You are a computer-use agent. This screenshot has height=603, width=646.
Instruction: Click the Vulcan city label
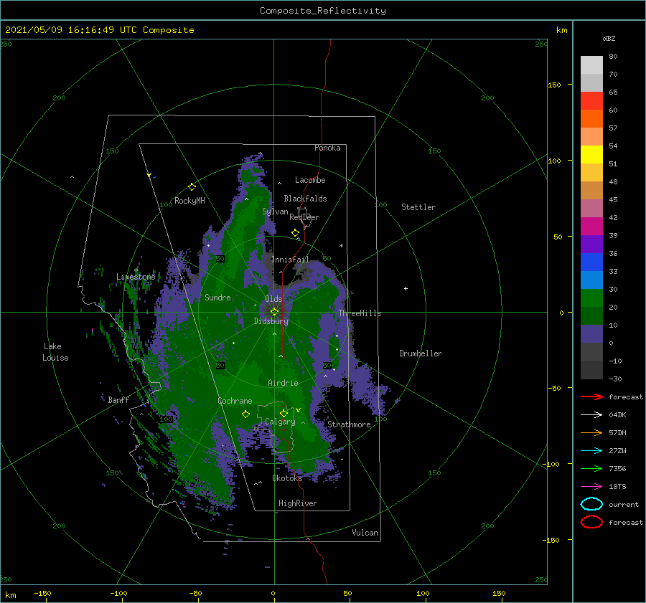365,533
